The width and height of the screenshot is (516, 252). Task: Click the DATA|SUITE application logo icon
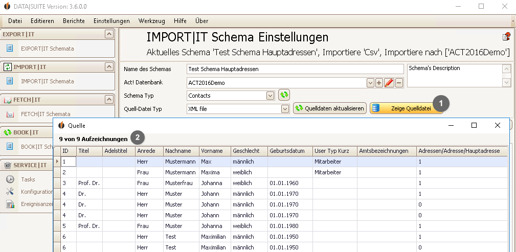point(7,6)
